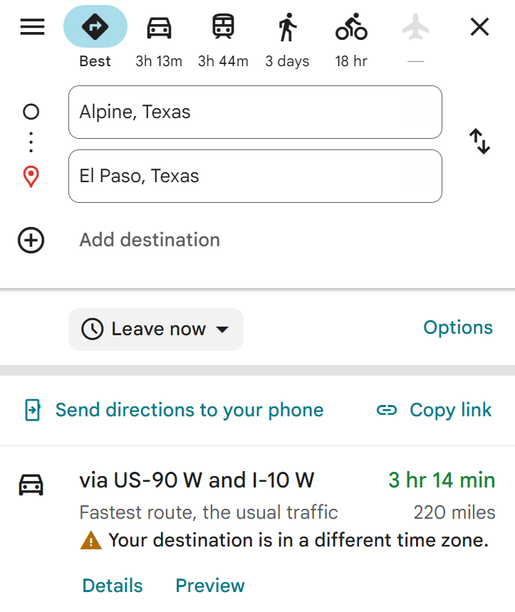The width and height of the screenshot is (515, 612).
Task: Swap starting point and destination
Action: click(x=480, y=141)
